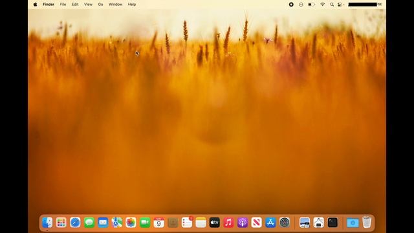Open Launchpad from the Dock
This screenshot has height=233, width=414.
(61, 223)
